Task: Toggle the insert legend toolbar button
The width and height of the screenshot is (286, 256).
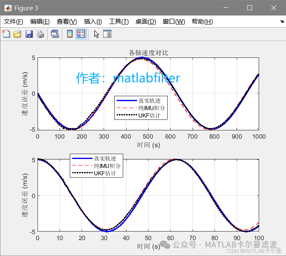Action: [x=81, y=34]
